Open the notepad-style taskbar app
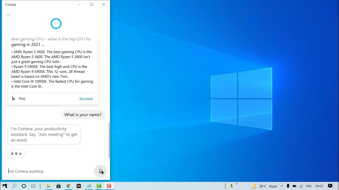The image size is (339, 190). (x=89, y=186)
